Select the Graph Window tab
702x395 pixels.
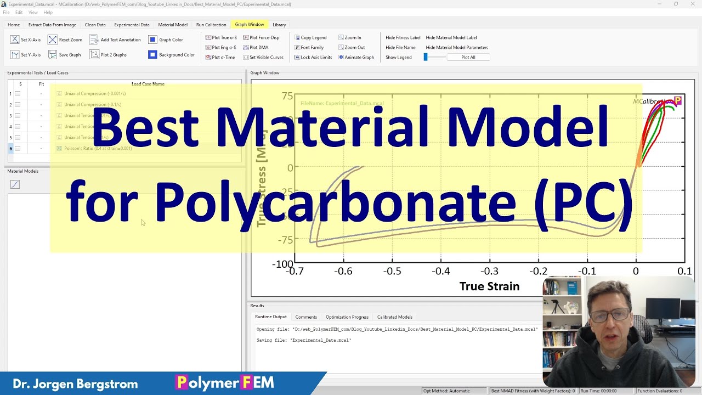[250, 25]
